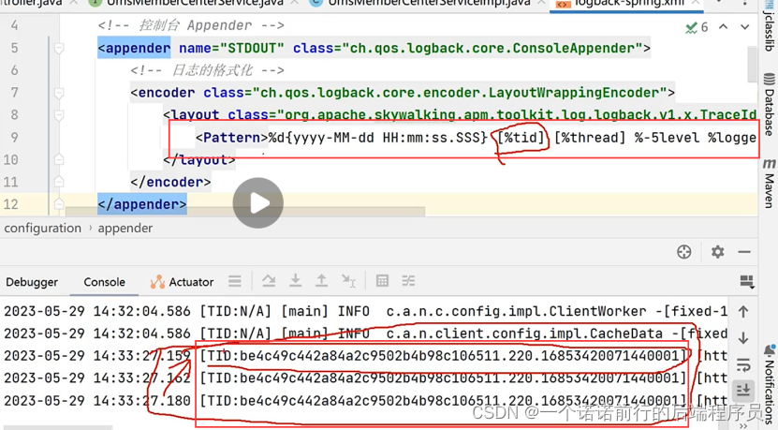Click the 日志的格式化 comment on line 6

click(208, 70)
